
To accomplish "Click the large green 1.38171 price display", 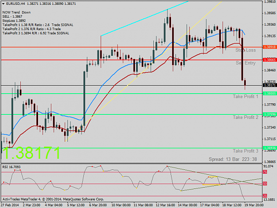I will click(x=31, y=153).
